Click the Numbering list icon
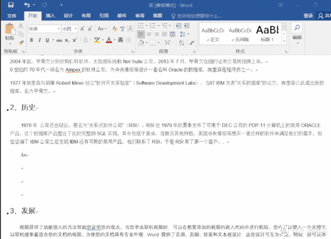The height and width of the screenshot is (239, 331). point(153,26)
